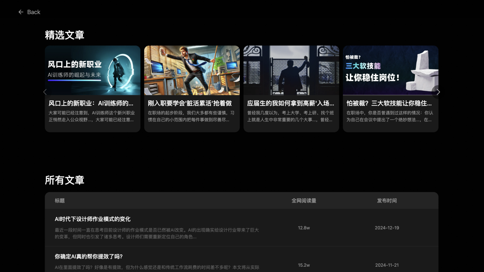Open article AI时代下设计师作业模式的变化
The height and width of the screenshot is (272, 484).
[93, 219]
